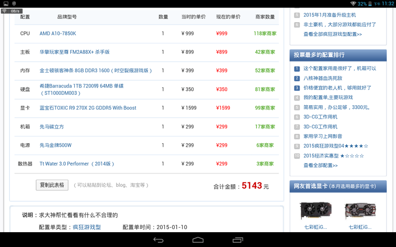Open the 先马金牌500W power supply link
Image resolution: width=396 pixels, height=247 pixels.
55,145
